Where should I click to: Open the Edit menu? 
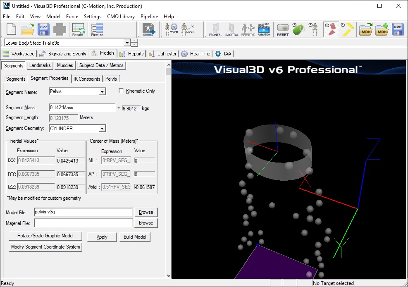pyautogui.click(x=20, y=17)
